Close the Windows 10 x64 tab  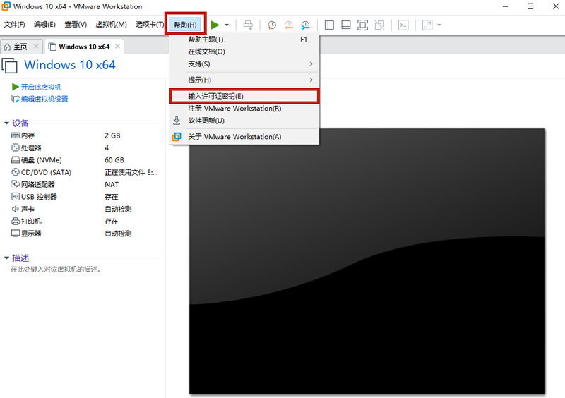click(117, 46)
